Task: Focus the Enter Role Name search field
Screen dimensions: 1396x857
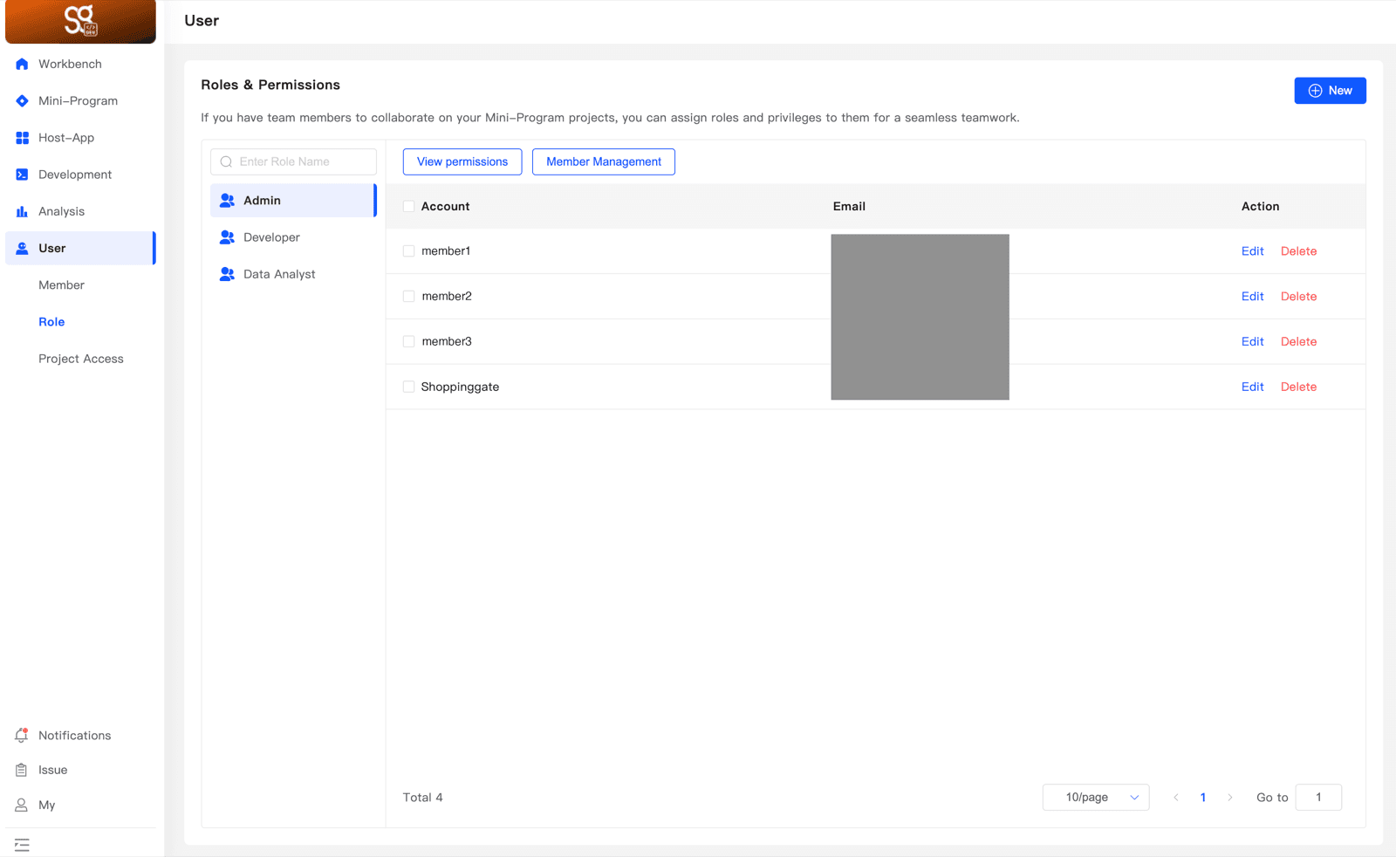Action: coord(293,161)
